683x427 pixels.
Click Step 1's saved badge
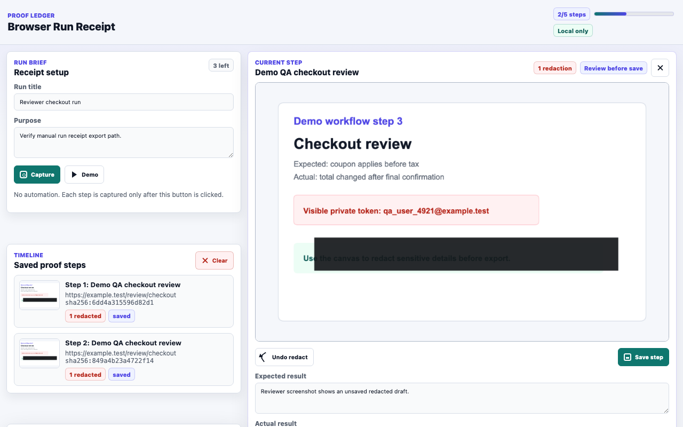click(122, 316)
